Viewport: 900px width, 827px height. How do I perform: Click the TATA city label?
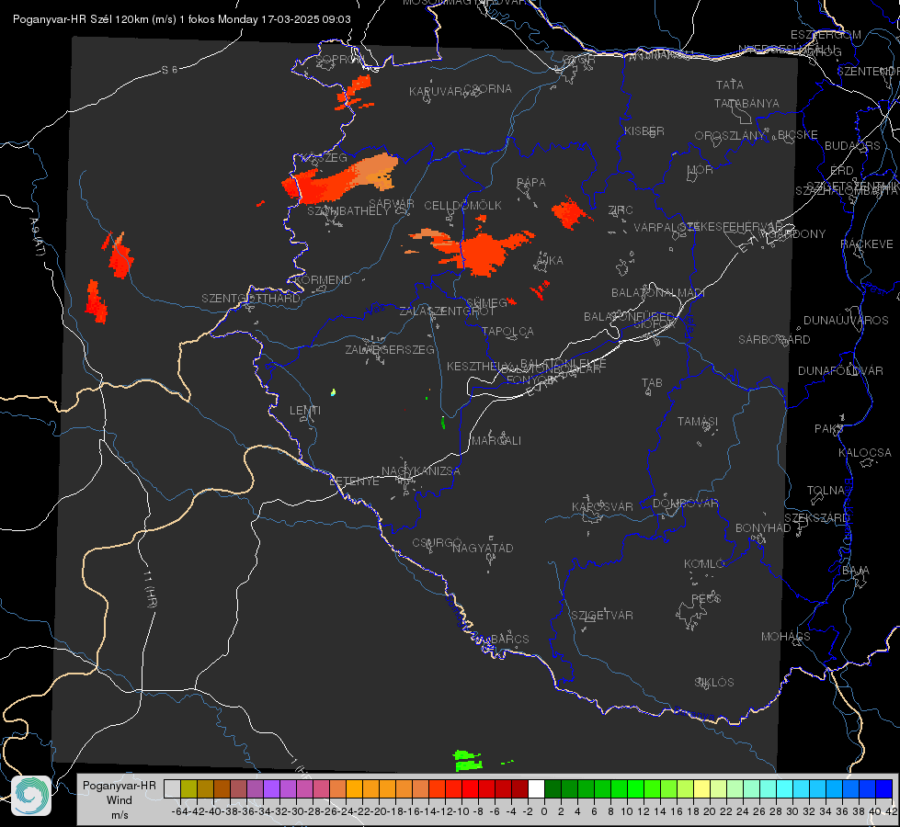(x=730, y=85)
